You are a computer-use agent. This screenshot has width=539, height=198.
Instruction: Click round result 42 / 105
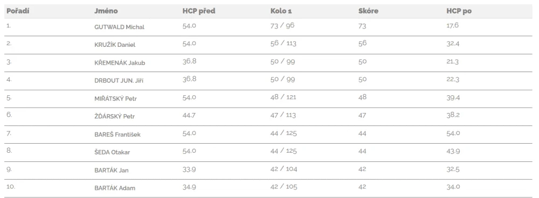[284, 187]
